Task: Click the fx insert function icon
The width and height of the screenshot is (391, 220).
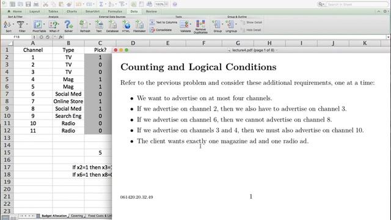Action: (x=60, y=37)
